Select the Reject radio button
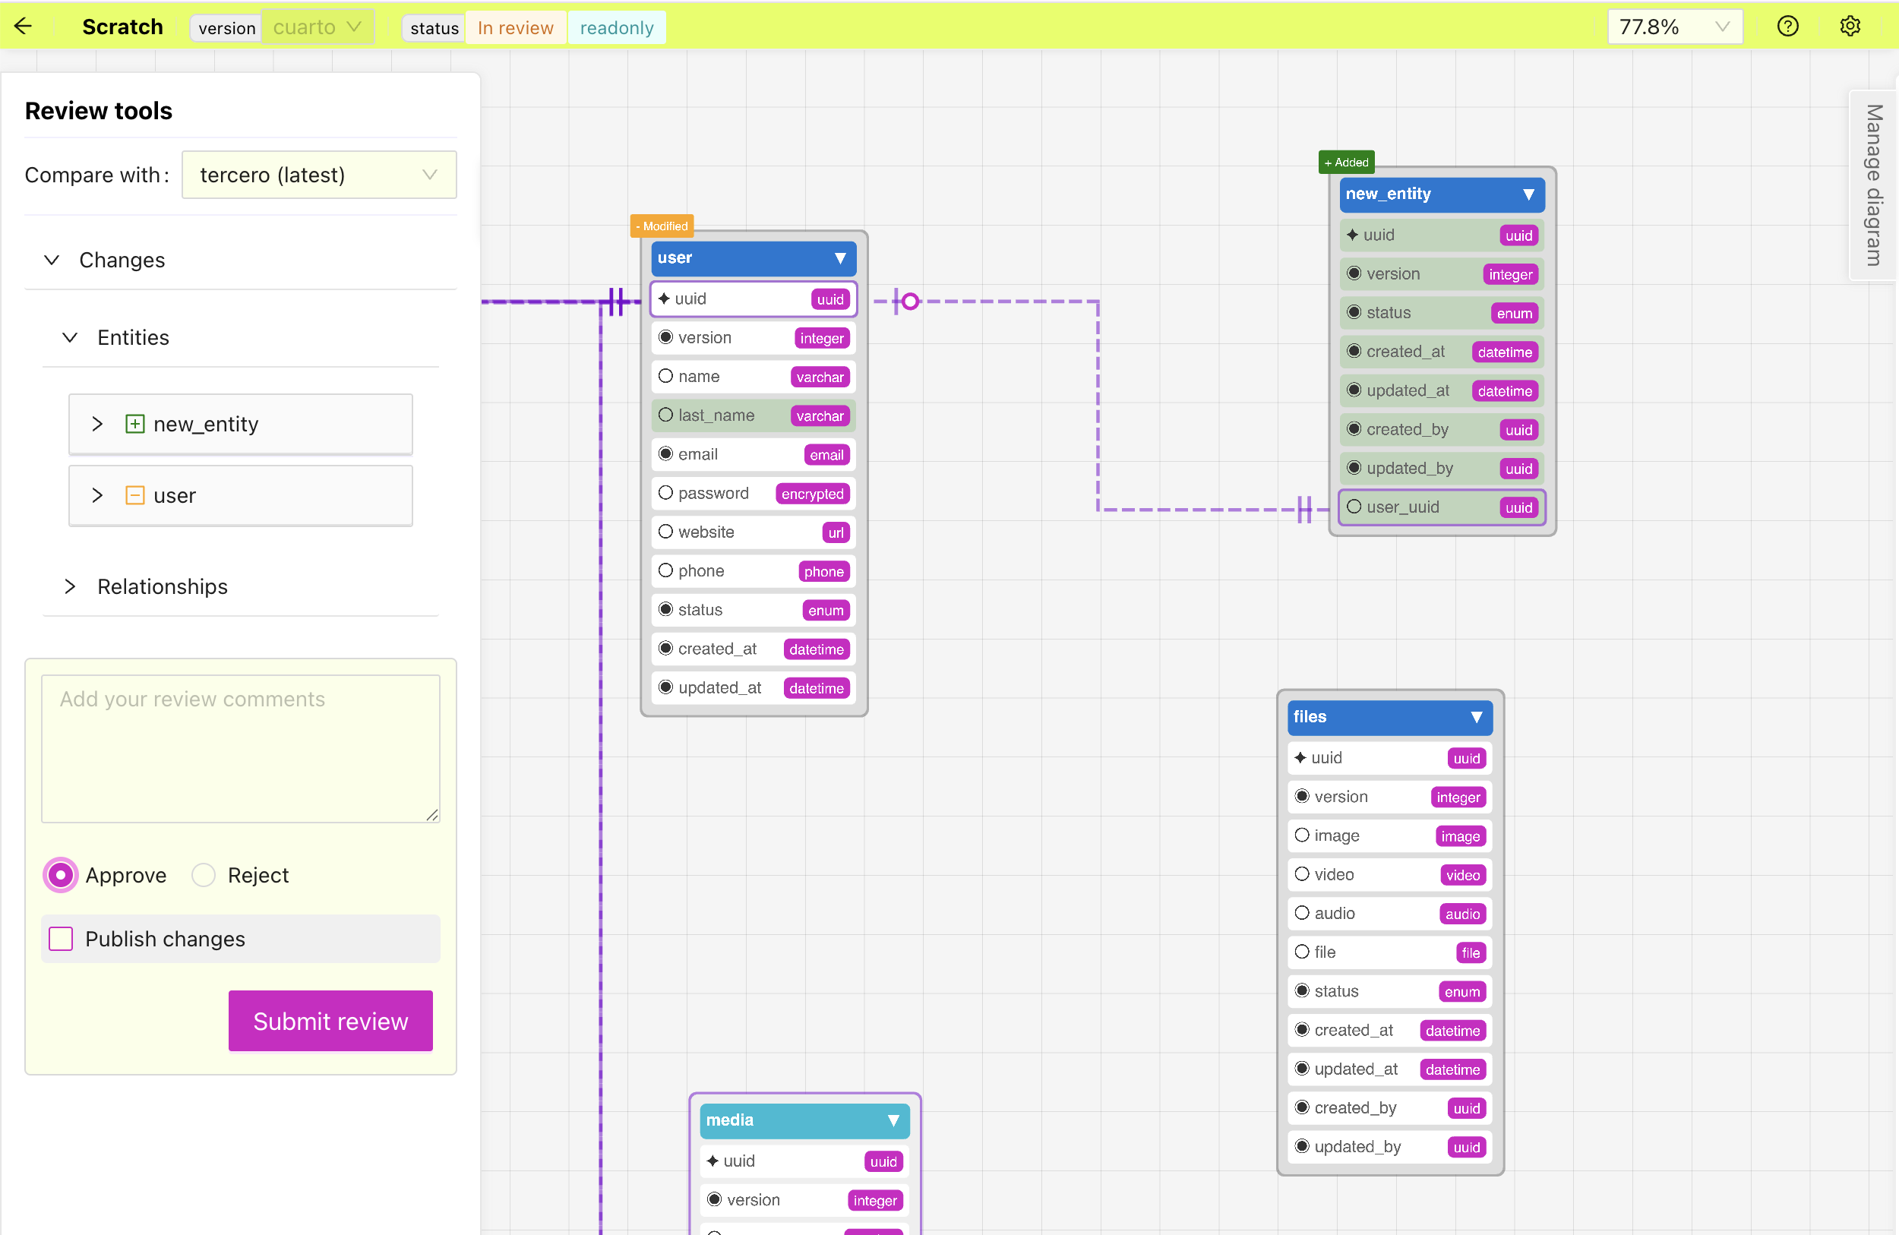 coord(204,875)
